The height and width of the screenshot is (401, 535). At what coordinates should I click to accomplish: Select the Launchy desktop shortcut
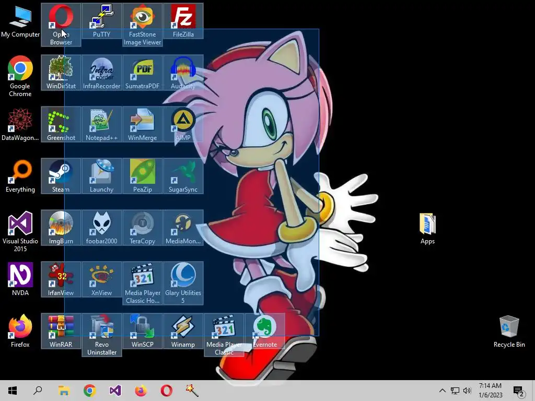point(102,176)
